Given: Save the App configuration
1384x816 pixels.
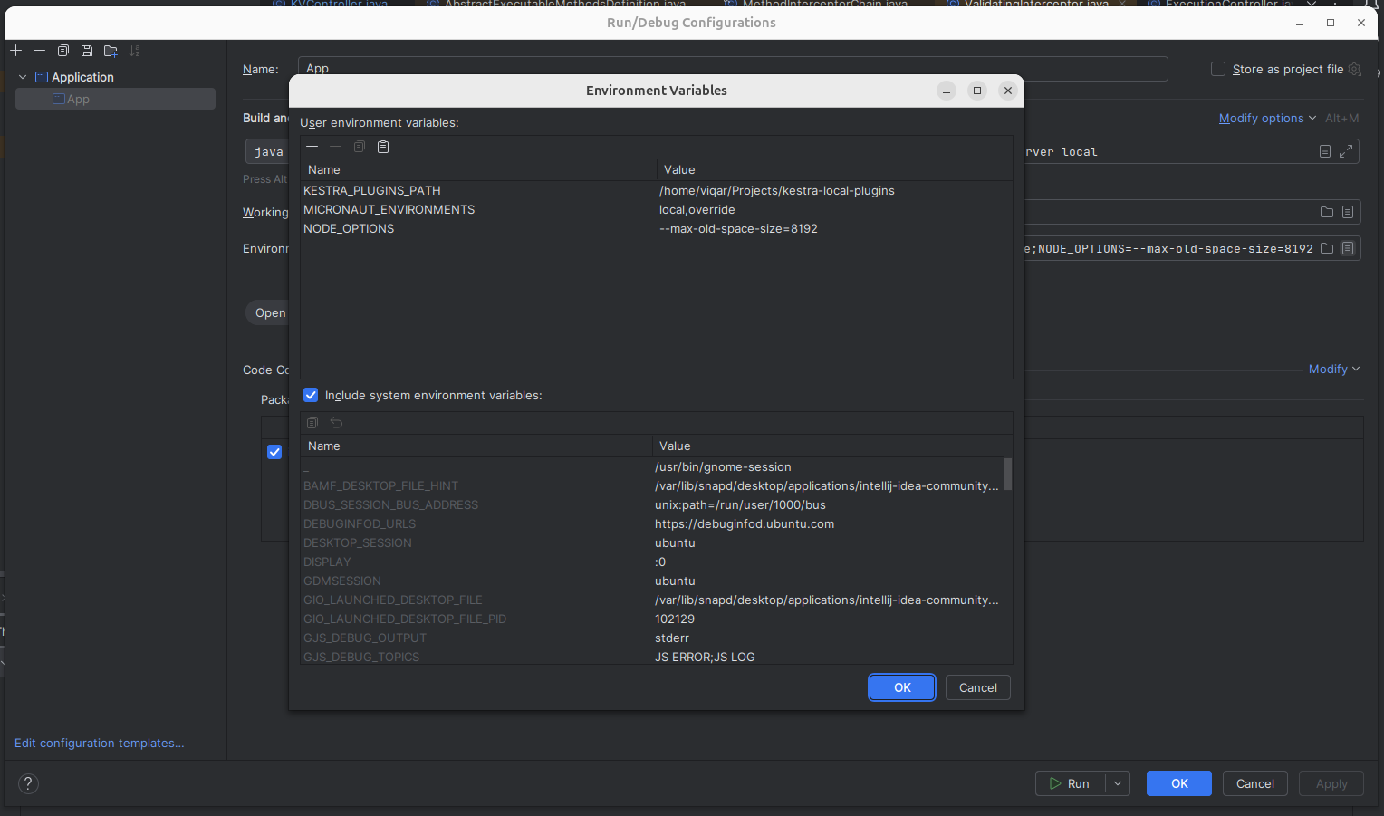Looking at the screenshot, I should (x=86, y=51).
